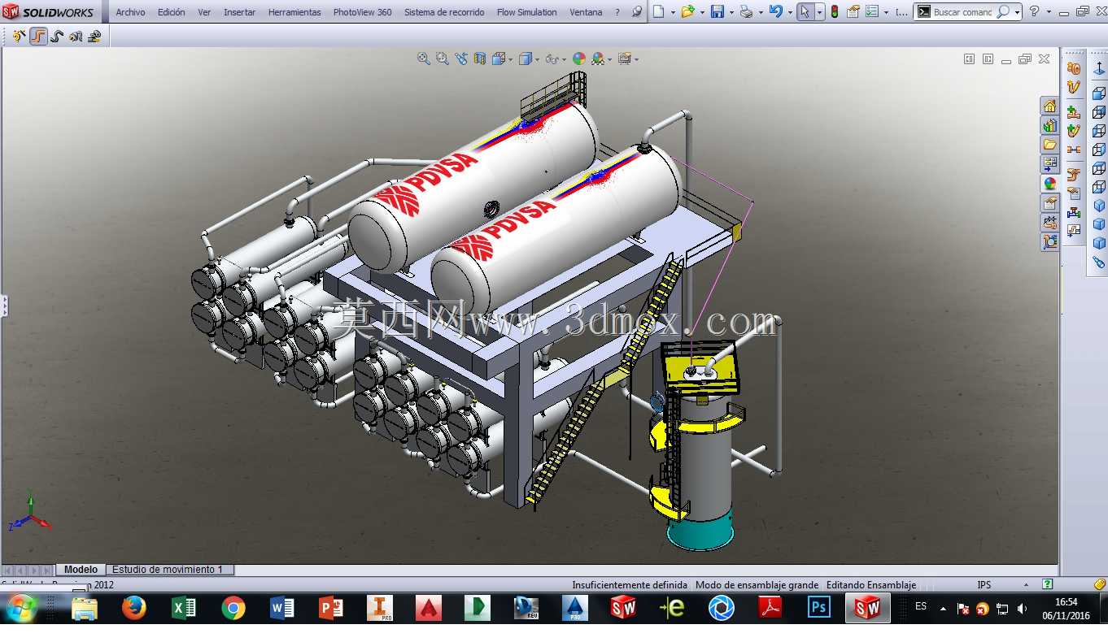
Task: Activate the Section View tool
Action: [480, 59]
